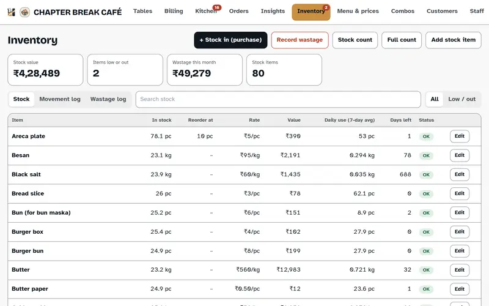Go to the Combos tab
Screen dimensions: 489x306
click(x=403, y=11)
